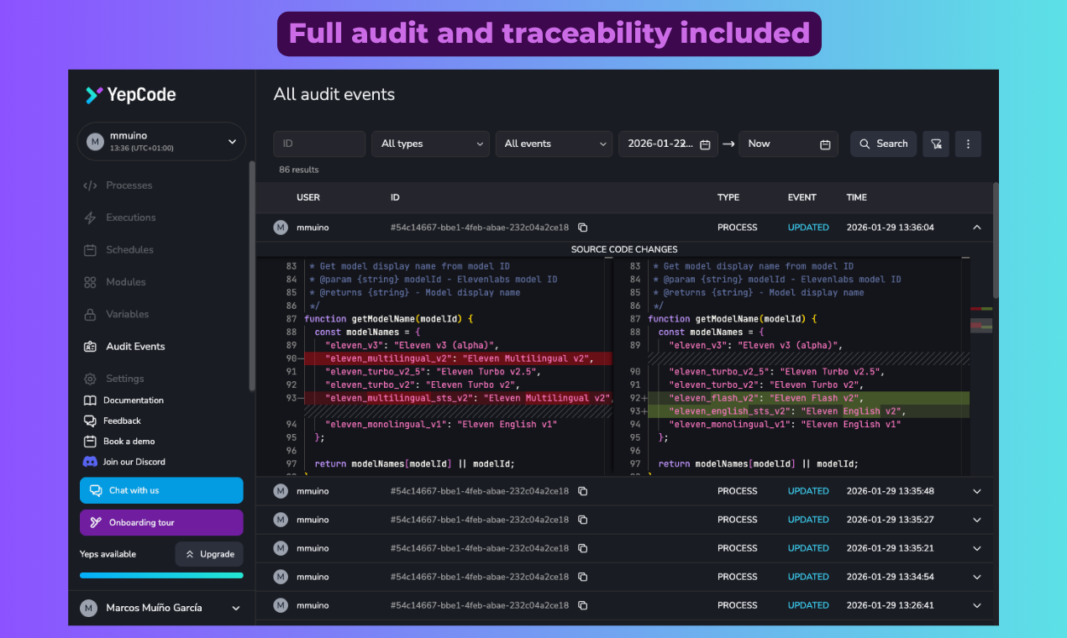Open Schedules from the sidebar
Image resolution: width=1067 pixels, height=638 pixels.
(x=129, y=249)
